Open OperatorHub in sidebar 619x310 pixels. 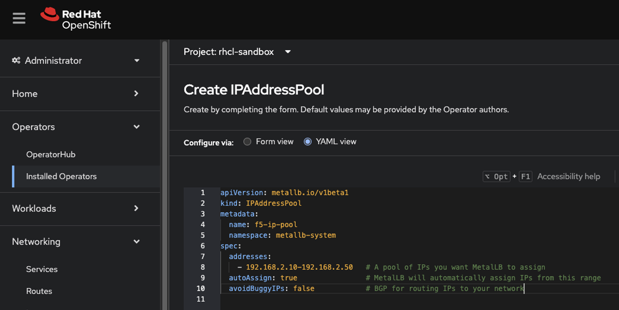point(51,154)
